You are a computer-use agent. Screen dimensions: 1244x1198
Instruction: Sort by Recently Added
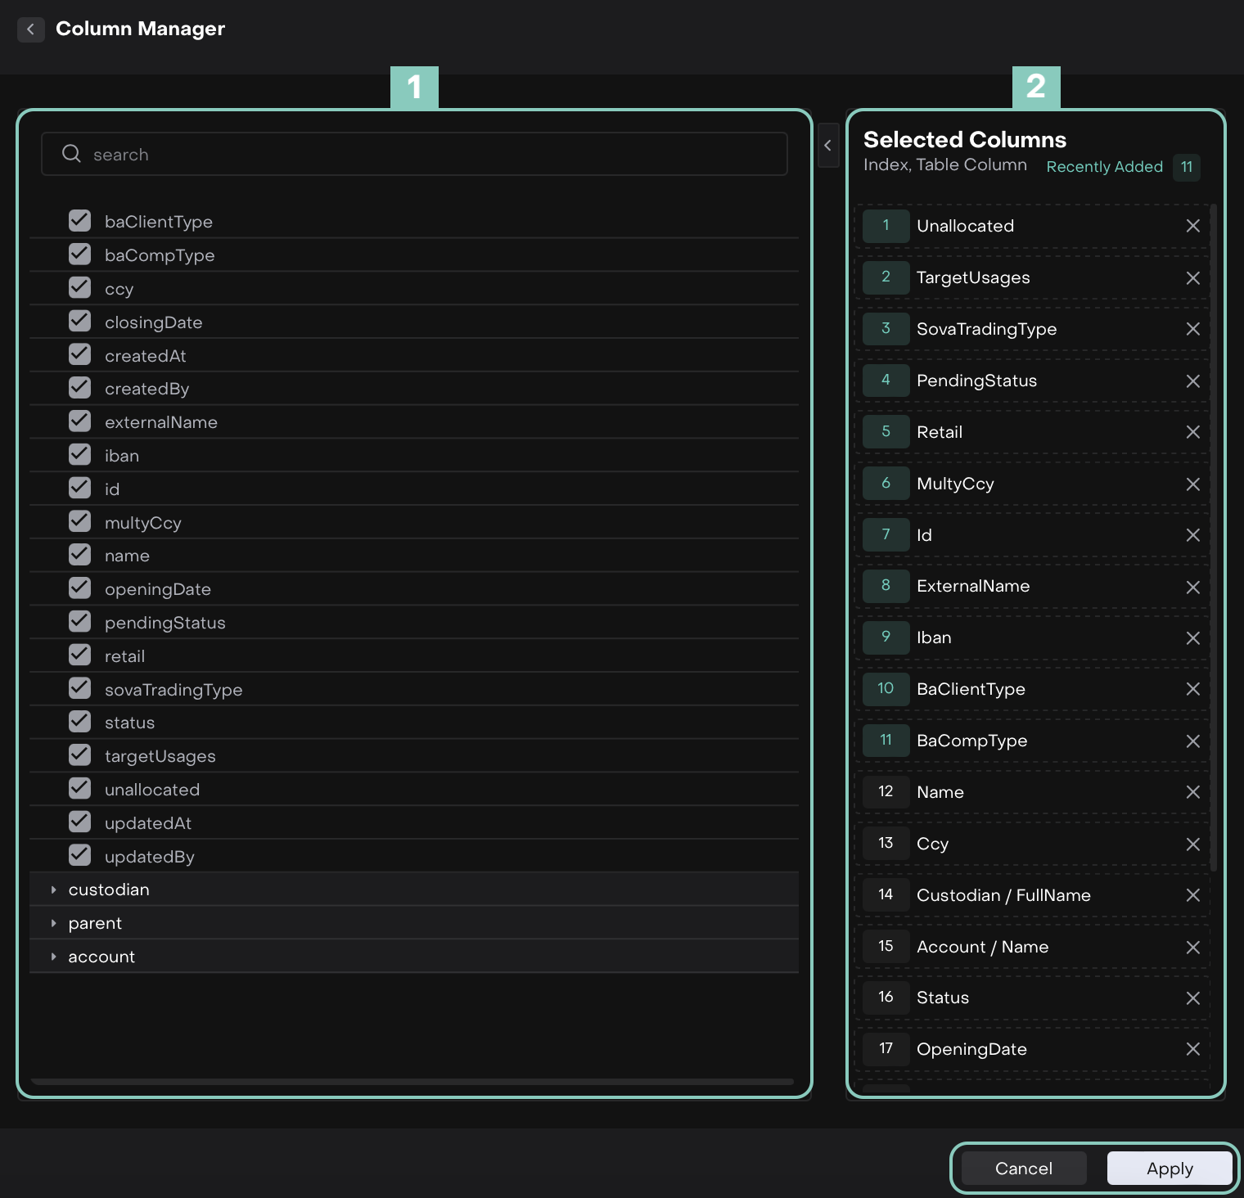[1104, 167]
